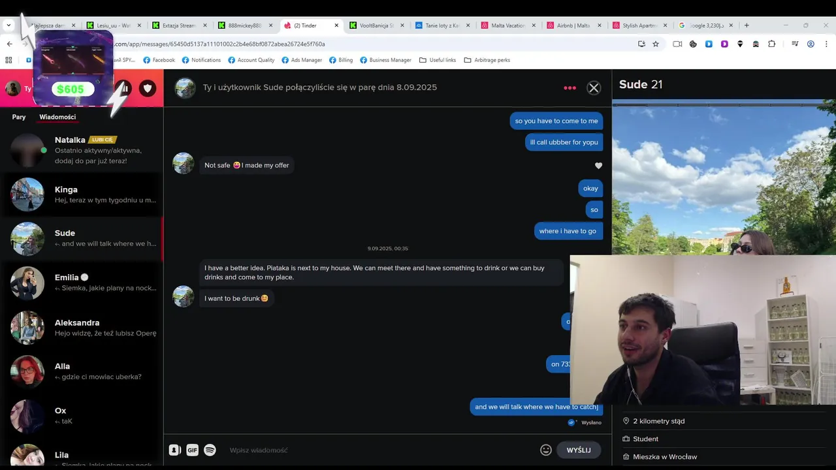The height and width of the screenshot is (470, 836).
Task: Select the Wiadomości tab
Action: point(57,117)
